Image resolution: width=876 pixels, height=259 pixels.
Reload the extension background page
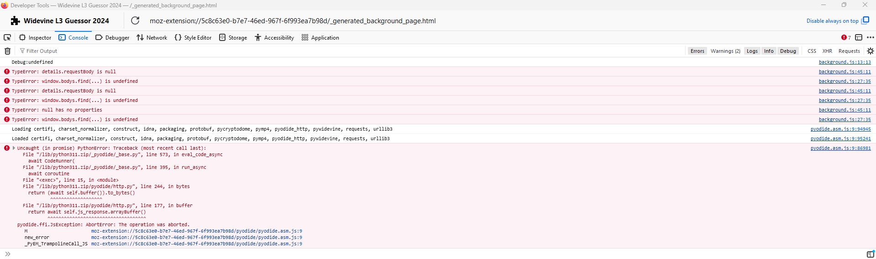tap(135, 20)
